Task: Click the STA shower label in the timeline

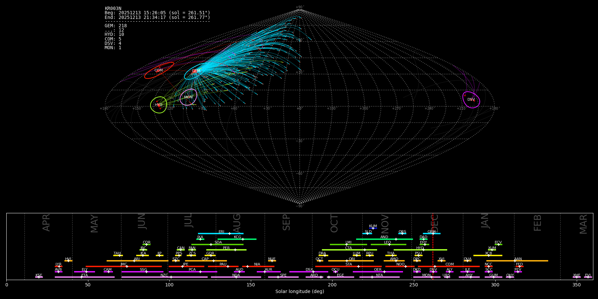Action: pyautogui.click(x=349, y=264)
